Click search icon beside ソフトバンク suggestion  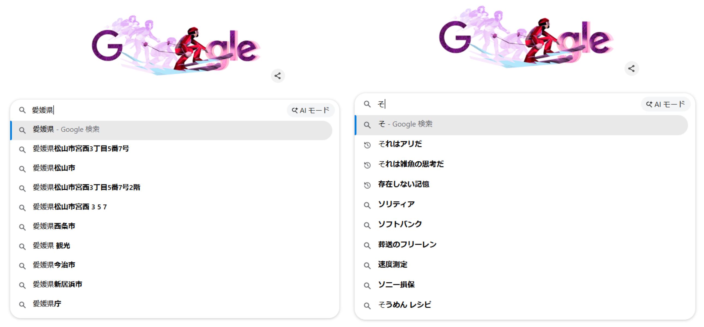(x=367, y=225)
